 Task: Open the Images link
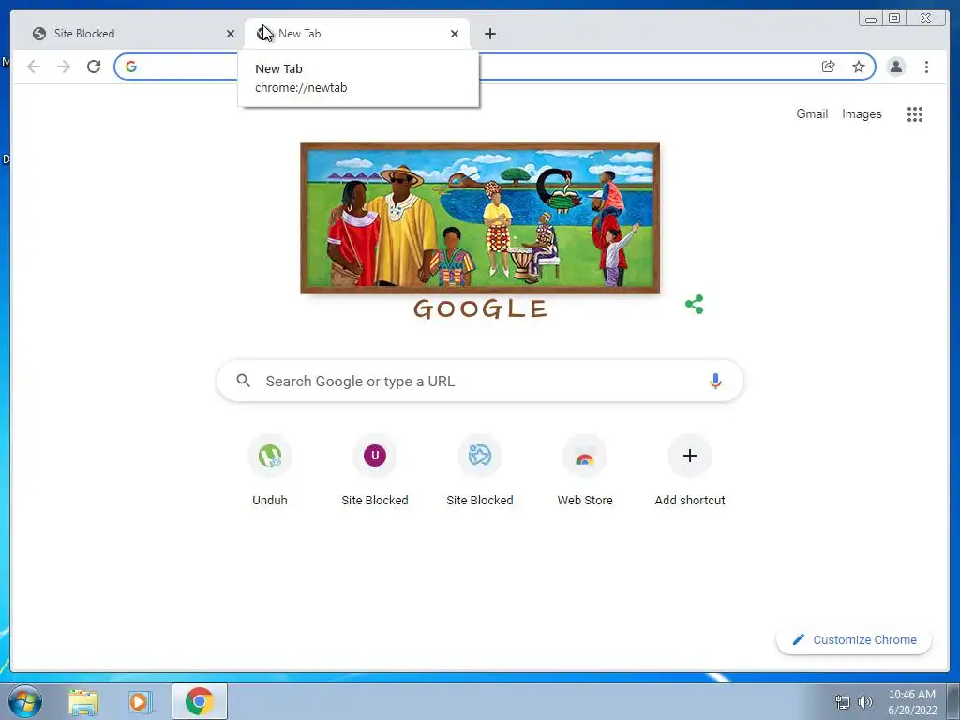click(x=862, y=113)
